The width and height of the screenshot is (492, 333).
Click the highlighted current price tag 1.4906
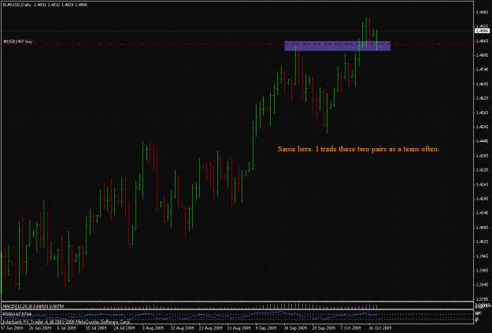[x=483, y=31]
